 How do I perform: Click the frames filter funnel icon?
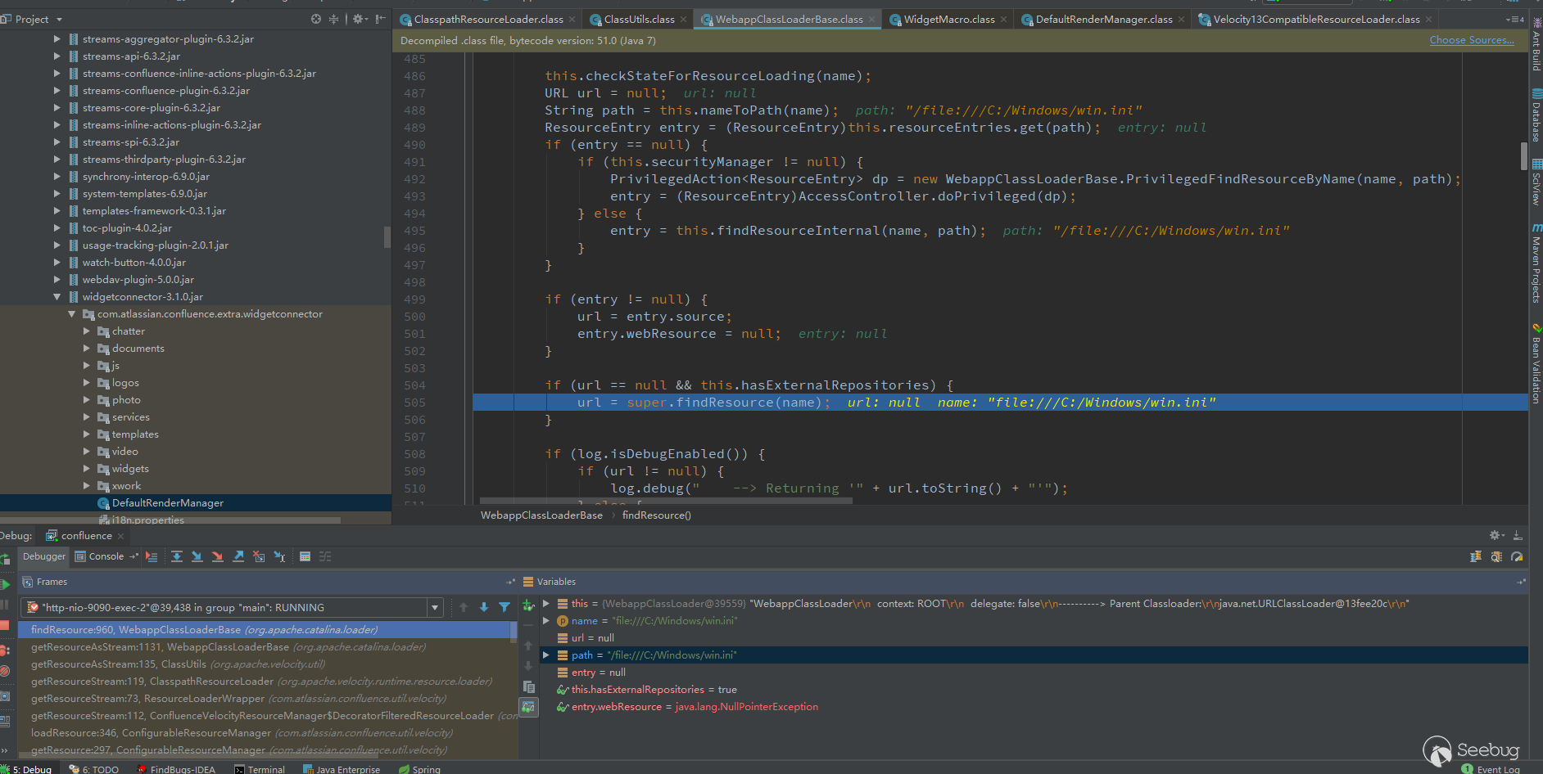(x=505, y=607)
